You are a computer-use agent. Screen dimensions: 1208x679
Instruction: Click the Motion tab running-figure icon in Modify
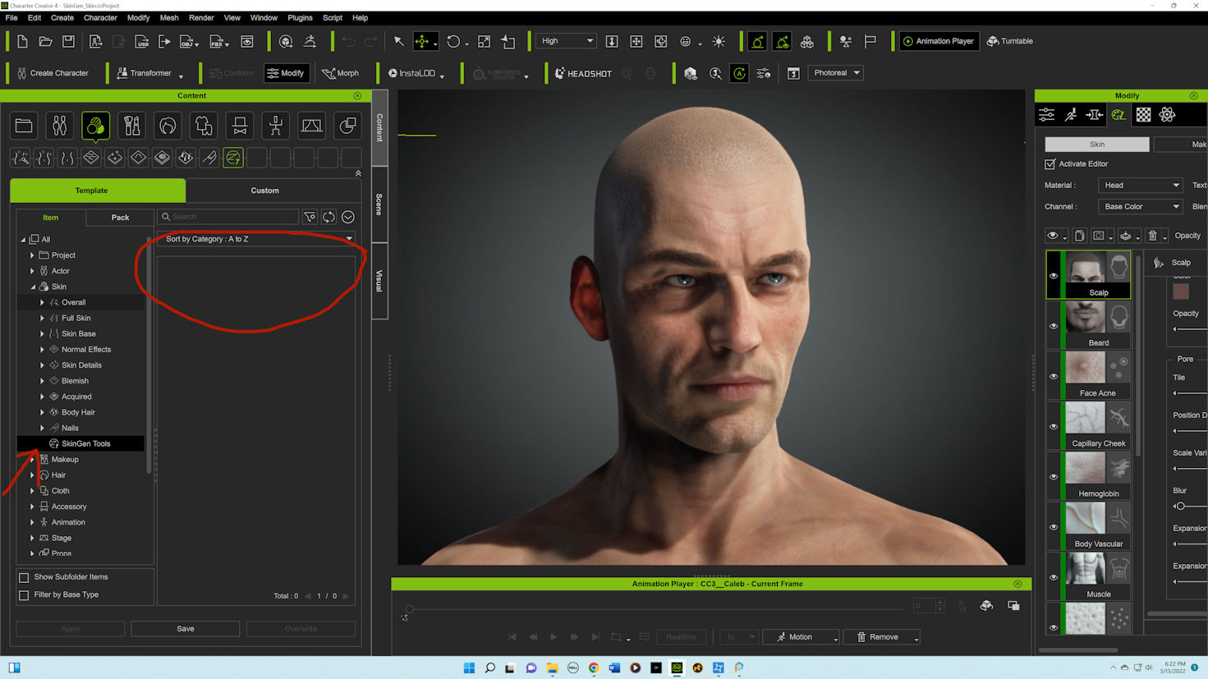(1071, 115)
